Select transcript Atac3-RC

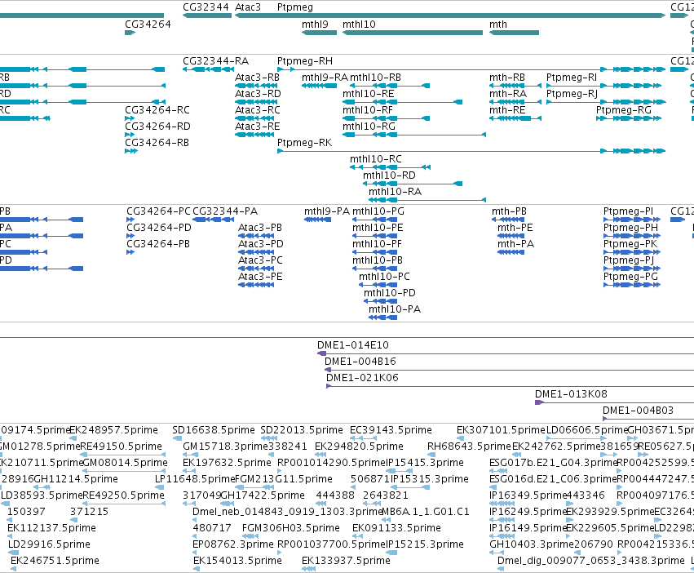257,110
